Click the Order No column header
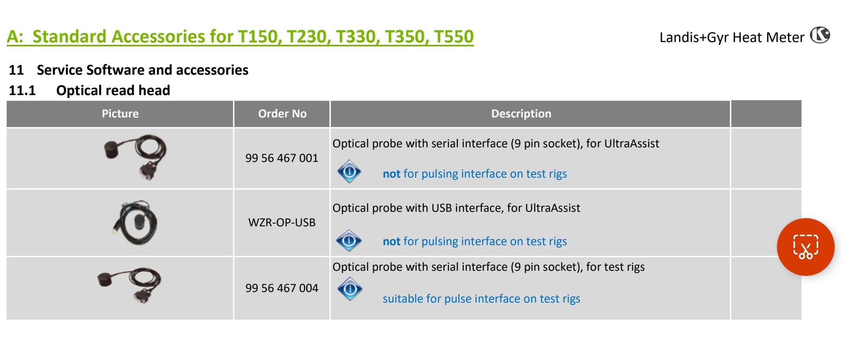Viewport: 841px width, 345px height. (x=282, y=114)
